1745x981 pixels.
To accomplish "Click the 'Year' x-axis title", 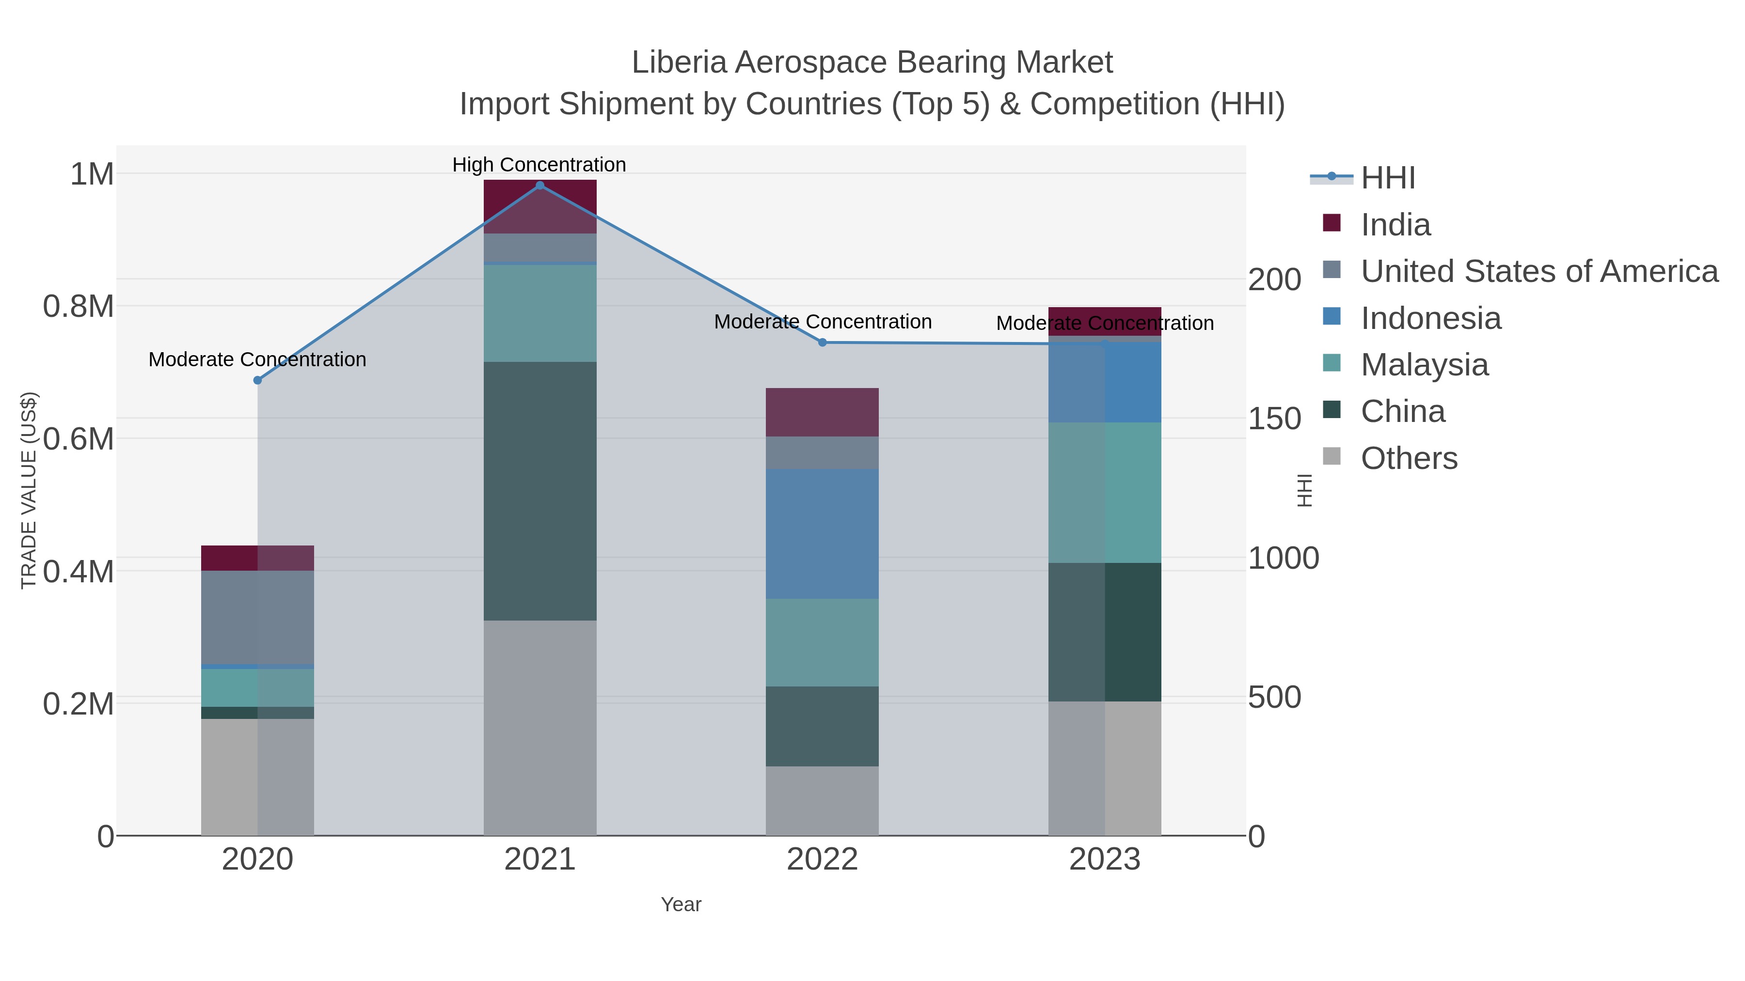I will point(681,904).
